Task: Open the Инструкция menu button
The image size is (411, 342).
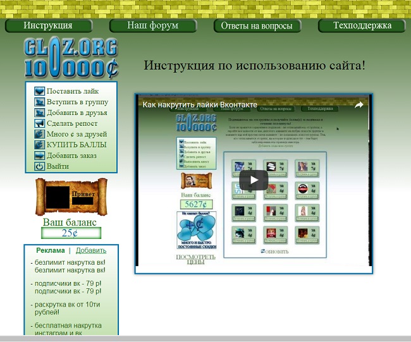Action: coord(49,26)
